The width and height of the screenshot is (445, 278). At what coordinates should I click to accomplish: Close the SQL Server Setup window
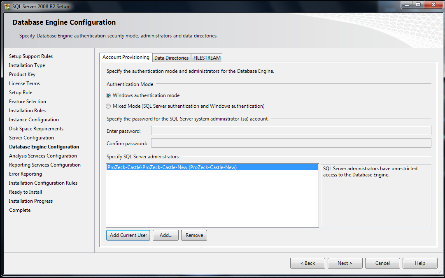tap(433, 5)
